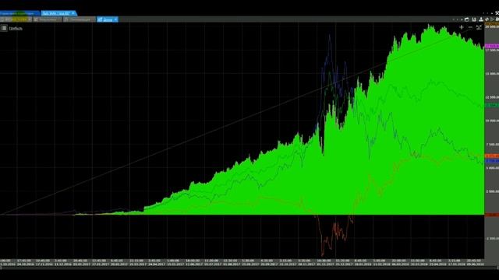Click the auto-scale icon beside minus
The height and width of the screenshot is (280, 499).
(x=479, y=27)
